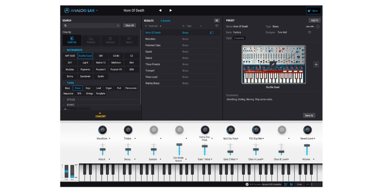Toggle the Strings type filter
383x194 pixels.
pyautogui.click(x=90, y=94)
